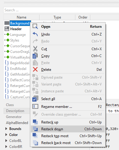Choose Delete in the context menu
This screenshot has height=150, width=119.
pyautogui.click(x=68, y=70)
